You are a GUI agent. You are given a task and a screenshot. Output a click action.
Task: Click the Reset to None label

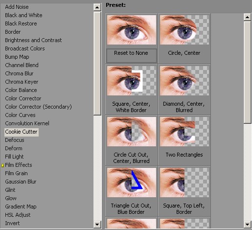pyautogui.click(x=131, y=53)
